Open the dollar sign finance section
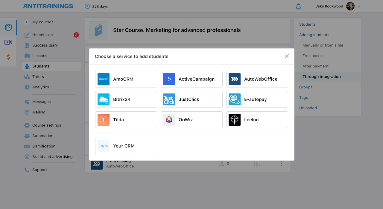383x209 pixels. [8, 57]
